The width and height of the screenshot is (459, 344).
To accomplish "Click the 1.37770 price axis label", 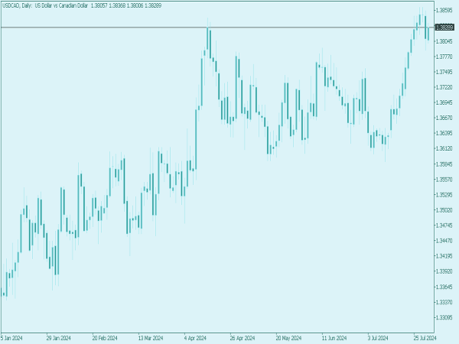I will point(444,57).
